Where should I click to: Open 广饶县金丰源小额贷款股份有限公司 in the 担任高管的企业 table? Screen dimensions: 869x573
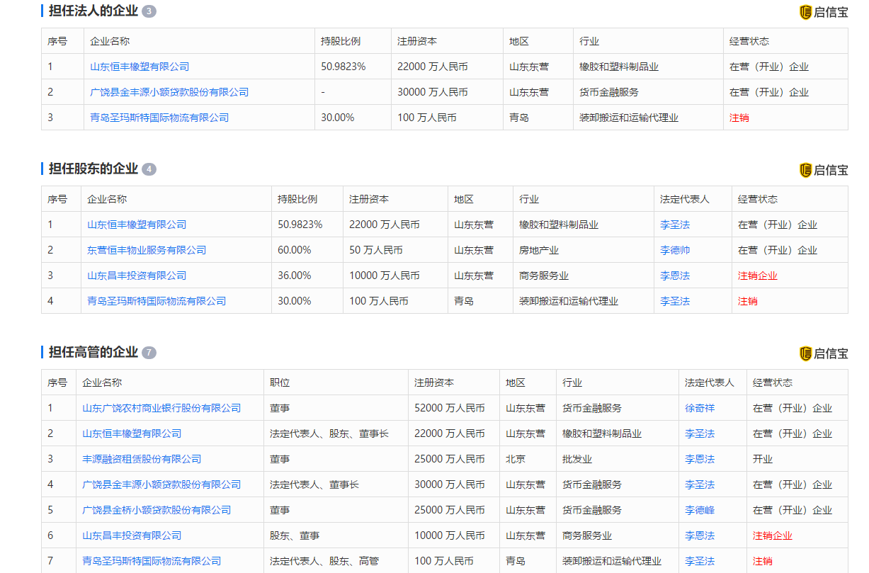click(x=161, y=484)
